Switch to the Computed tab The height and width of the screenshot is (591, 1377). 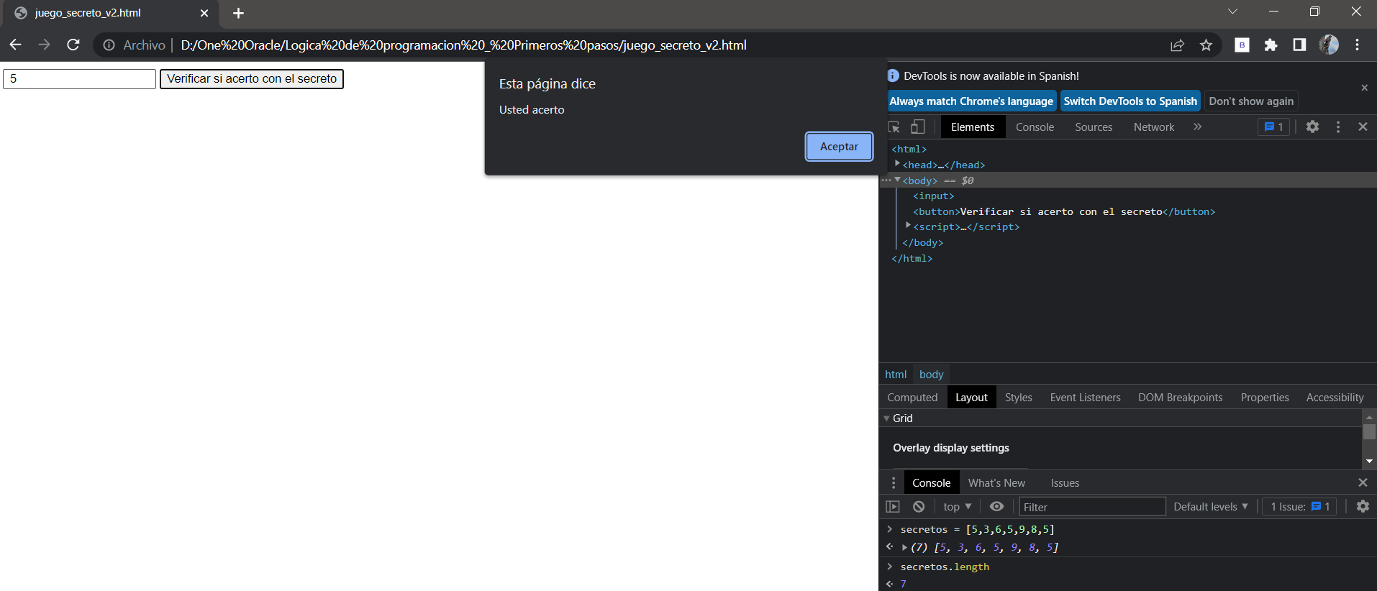point(912,397)
